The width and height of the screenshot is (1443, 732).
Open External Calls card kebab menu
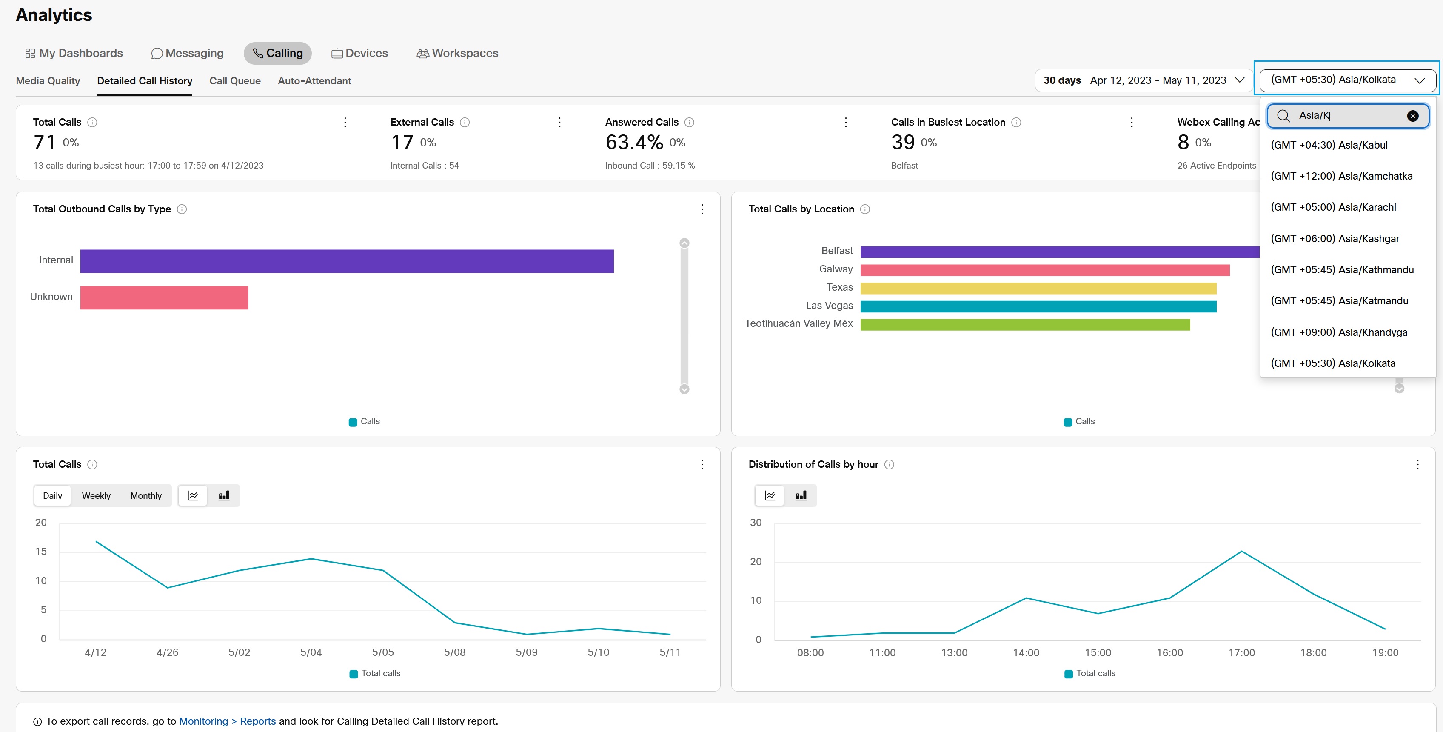coord(559,122)
